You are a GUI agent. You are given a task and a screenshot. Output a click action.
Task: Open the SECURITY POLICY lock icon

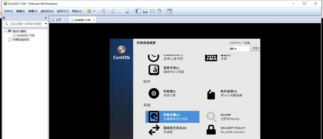pos(211,130)
